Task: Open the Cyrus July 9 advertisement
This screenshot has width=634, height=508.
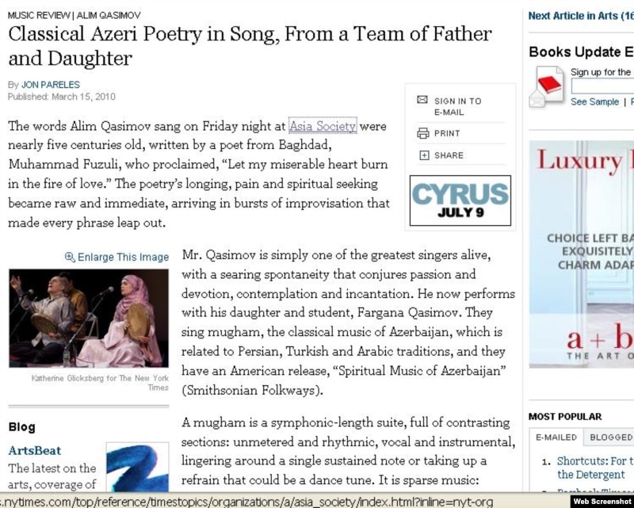Action: tap(460, 201)
